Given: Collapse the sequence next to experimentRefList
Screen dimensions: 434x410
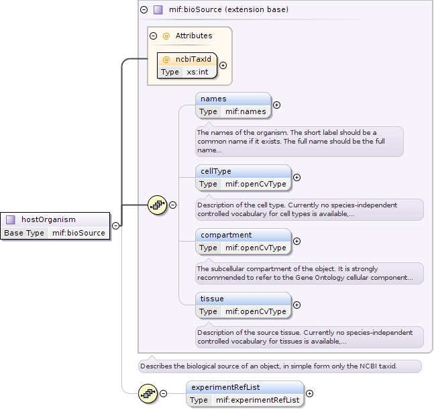Looking at the screenshot, I should 164,393.
